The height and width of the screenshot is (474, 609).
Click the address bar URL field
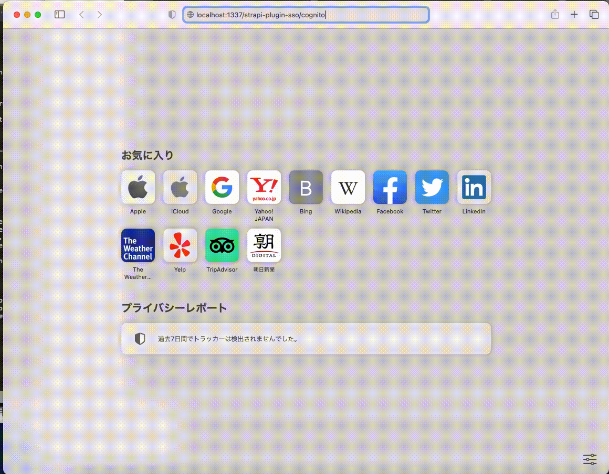306,15
